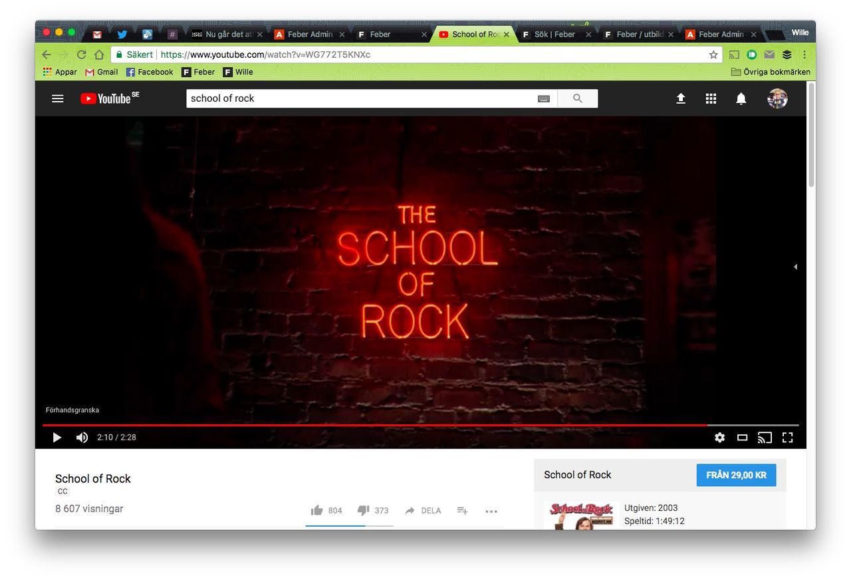Go back in browser history

point(46,55)
